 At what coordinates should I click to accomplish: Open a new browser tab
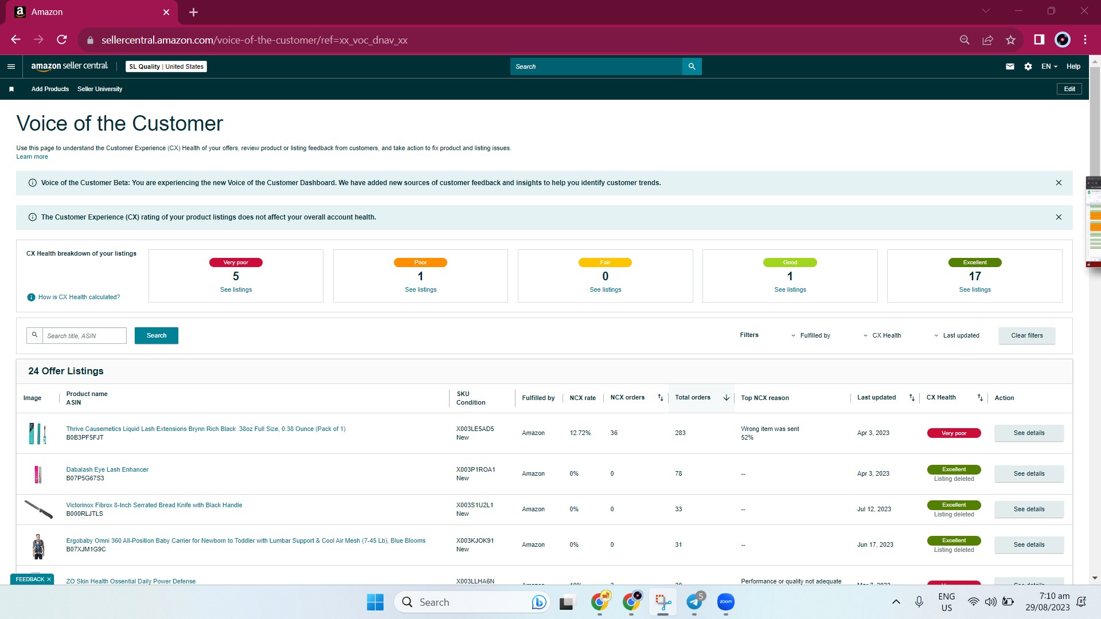point(193,12)
